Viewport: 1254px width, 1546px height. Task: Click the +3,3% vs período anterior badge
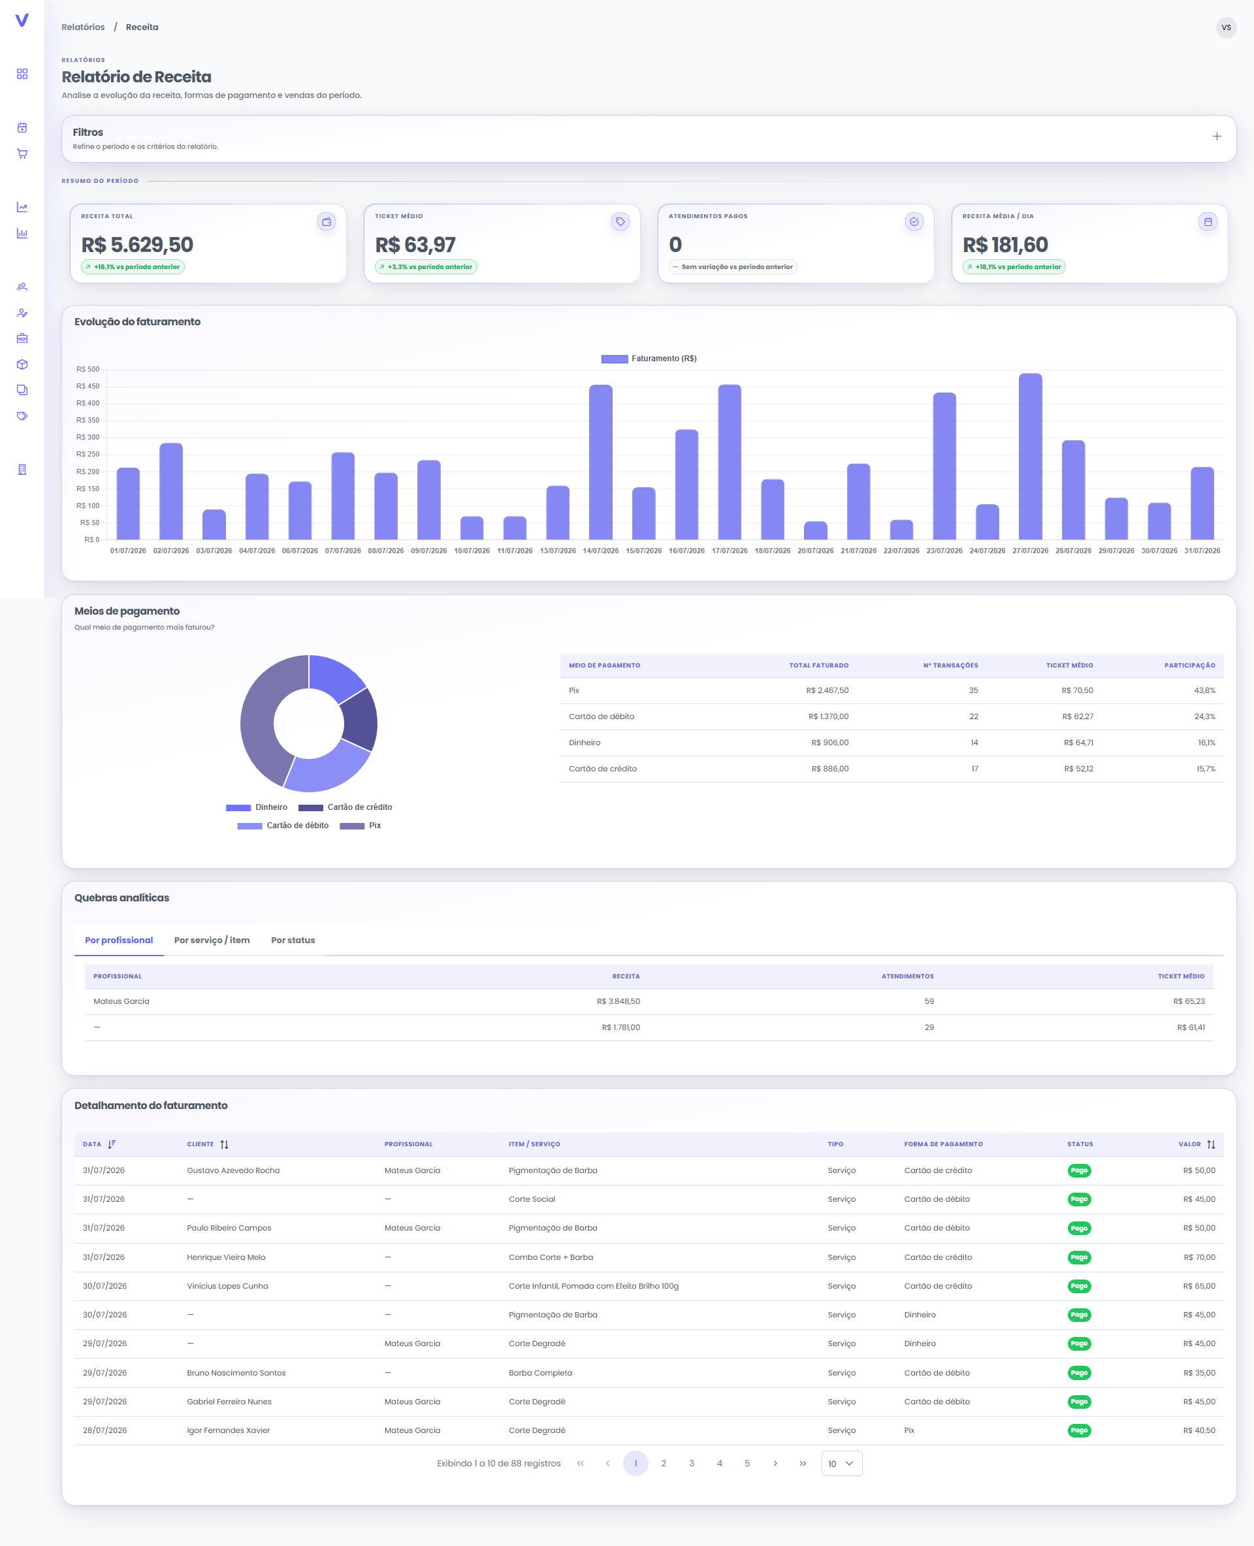[x=426, y=267]
